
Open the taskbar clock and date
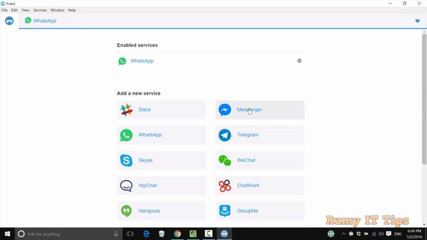tap(414, 234)
